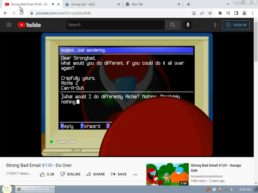Select Chrome taskbar button Strong Bad Email
258x193 pixels.
click(35, 189)
